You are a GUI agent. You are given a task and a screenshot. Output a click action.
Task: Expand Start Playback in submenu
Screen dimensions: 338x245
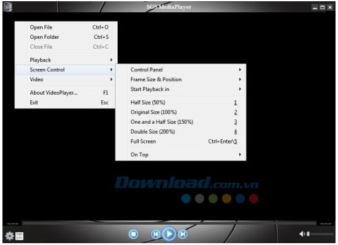click(x=181, y=89)
